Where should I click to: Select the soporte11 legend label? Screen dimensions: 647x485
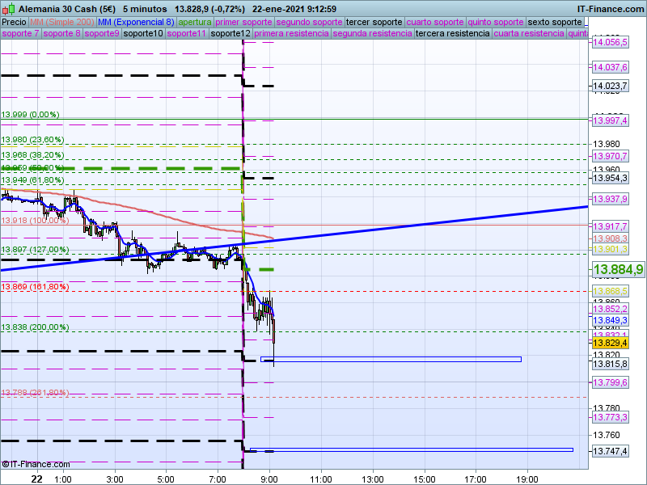click(x=187, y=33)
